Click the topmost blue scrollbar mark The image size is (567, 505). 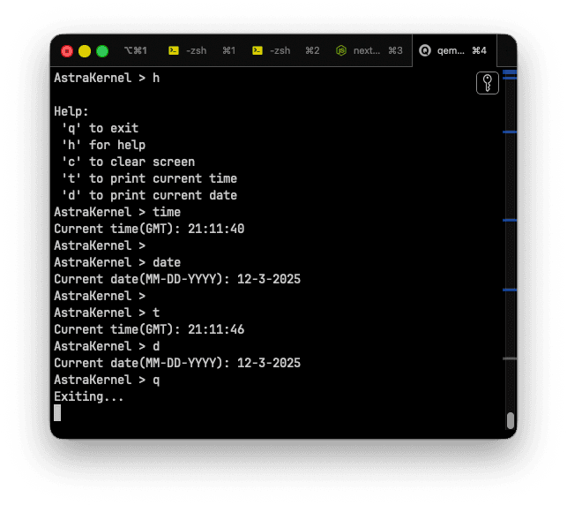(x=509, y=72)
